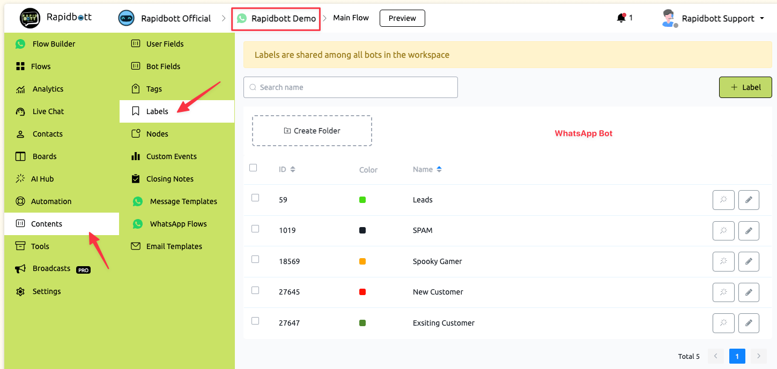The width and height of the screenshot is (777, 369).
Task: Click pencil icon for Exsiting Customer row
Action: (749, 323)
